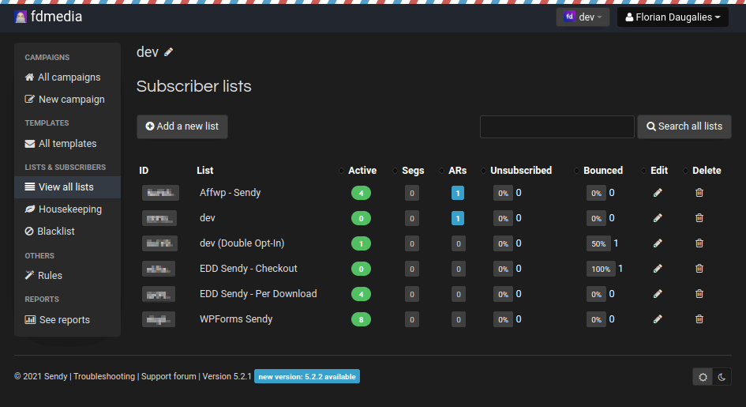Open the dev (Double Opt-In) list name
The width and height of the screenshot is (746, 407).
point(242,243)
